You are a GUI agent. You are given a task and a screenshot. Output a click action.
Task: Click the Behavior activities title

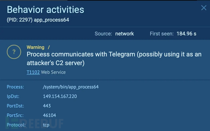pyautogui.click(x=45, y=10)
